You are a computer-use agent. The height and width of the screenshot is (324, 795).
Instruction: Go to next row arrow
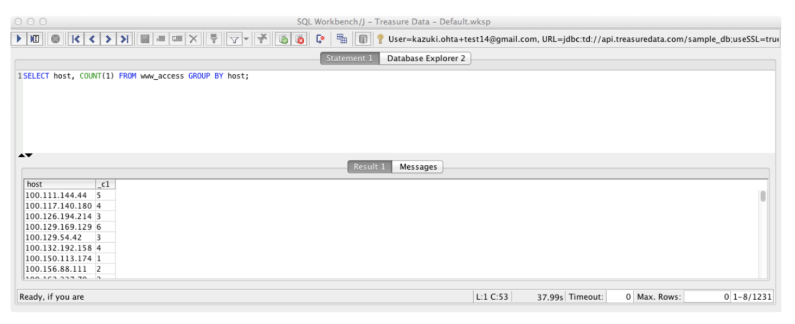point(108,39)
